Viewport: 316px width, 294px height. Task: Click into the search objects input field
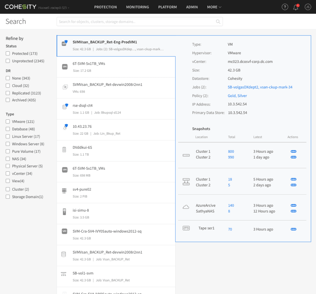(x=136, y=22)
